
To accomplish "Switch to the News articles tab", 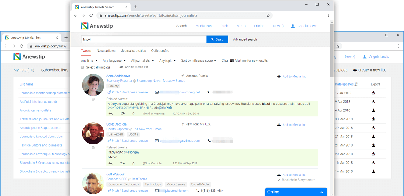I will 106,51.
